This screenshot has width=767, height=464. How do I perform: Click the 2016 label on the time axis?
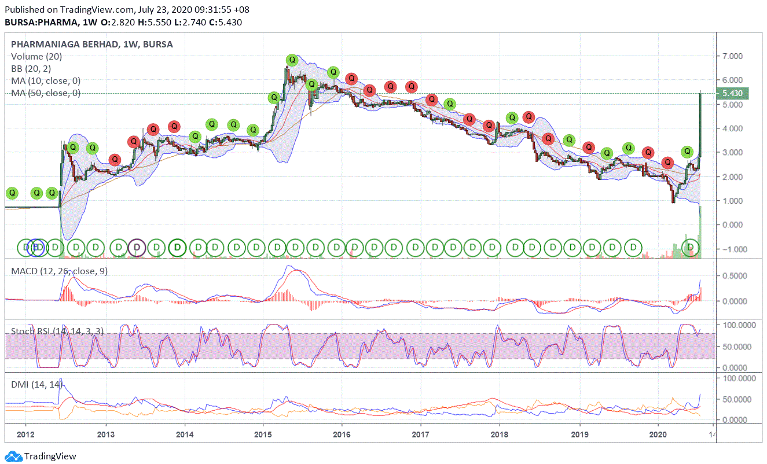pos(341,433)
